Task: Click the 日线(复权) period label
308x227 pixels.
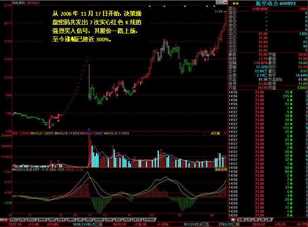Action: [19, 2]
